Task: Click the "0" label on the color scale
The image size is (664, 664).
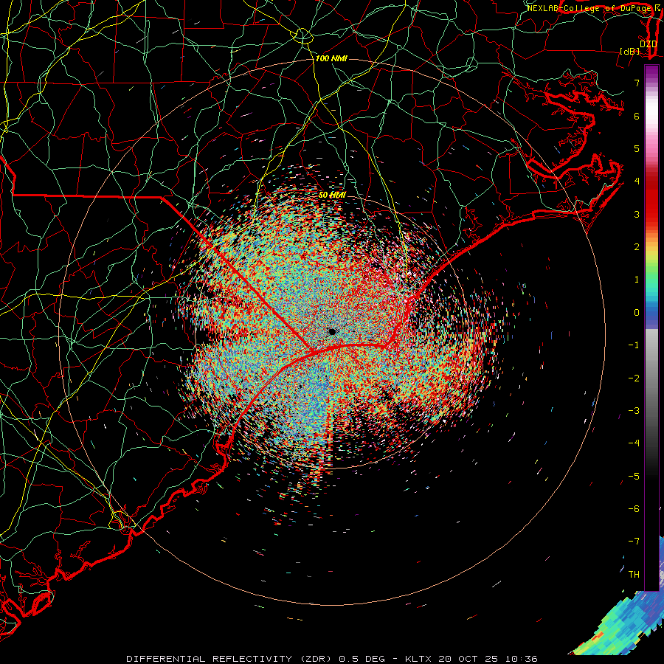Action: [637, 313]
